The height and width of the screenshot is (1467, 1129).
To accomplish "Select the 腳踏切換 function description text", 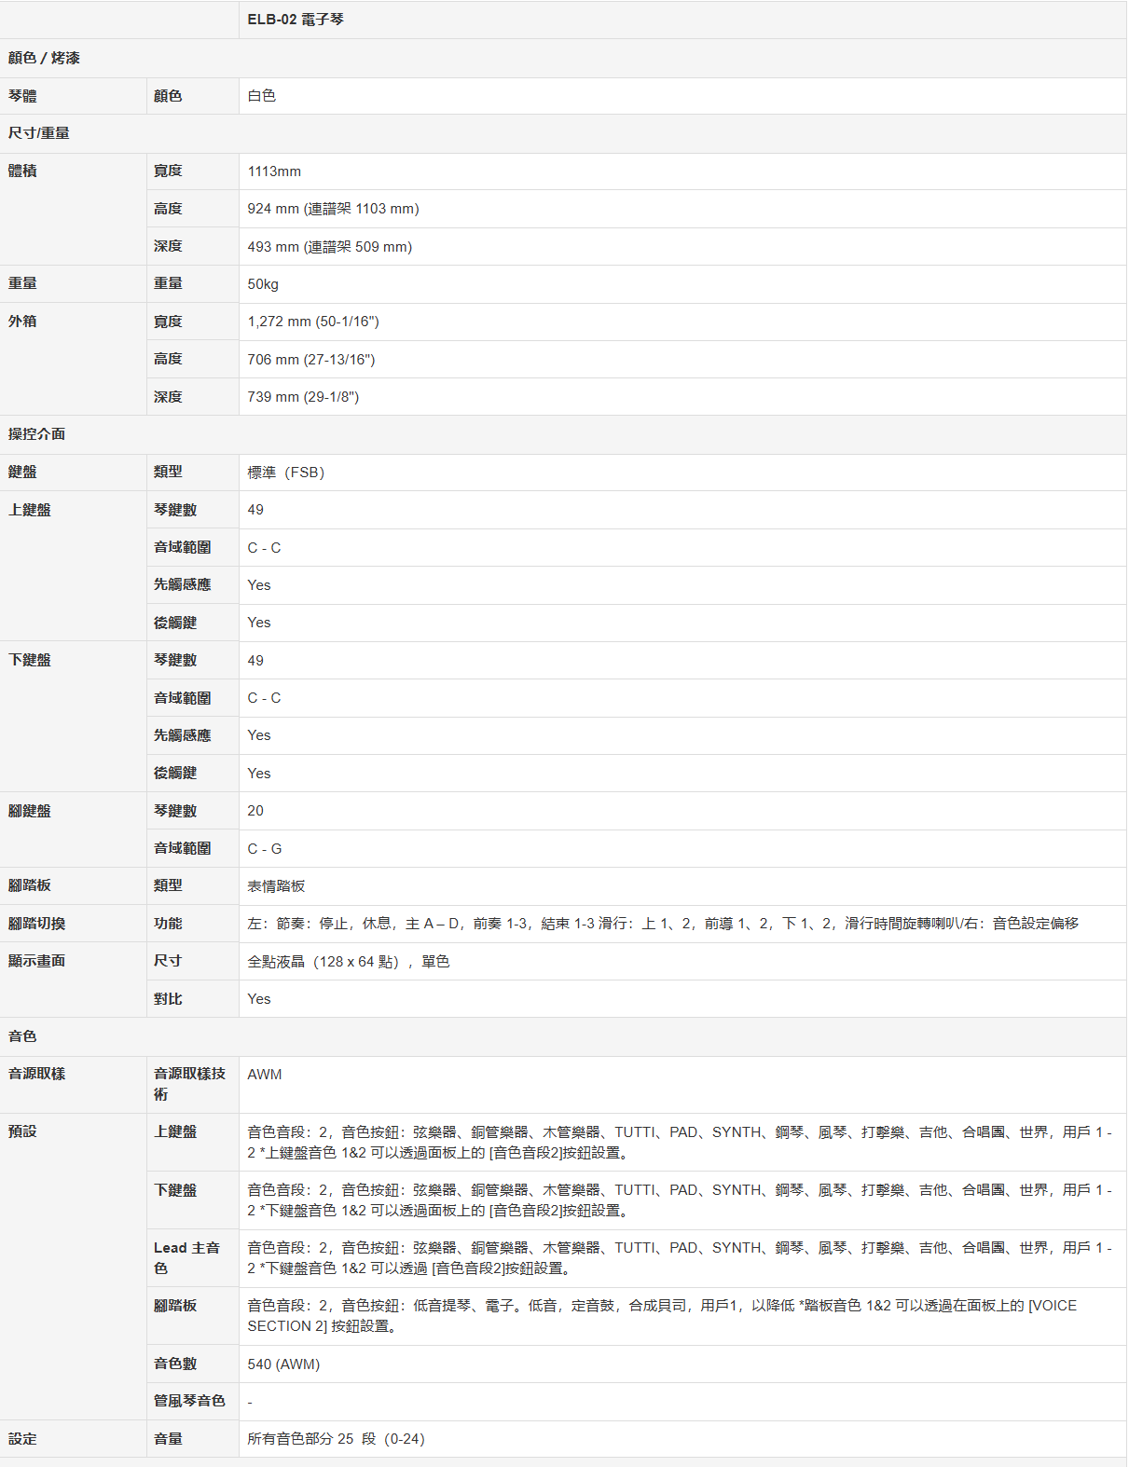I will click(x=662, y=924).
